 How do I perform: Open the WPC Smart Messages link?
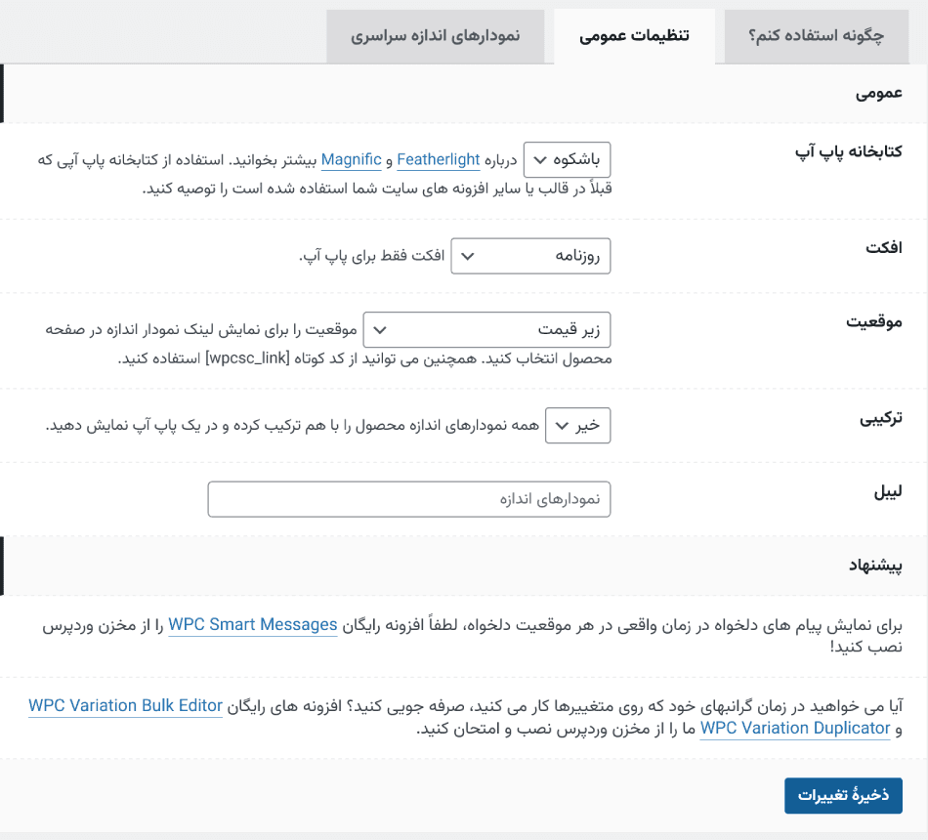(253, 625)
